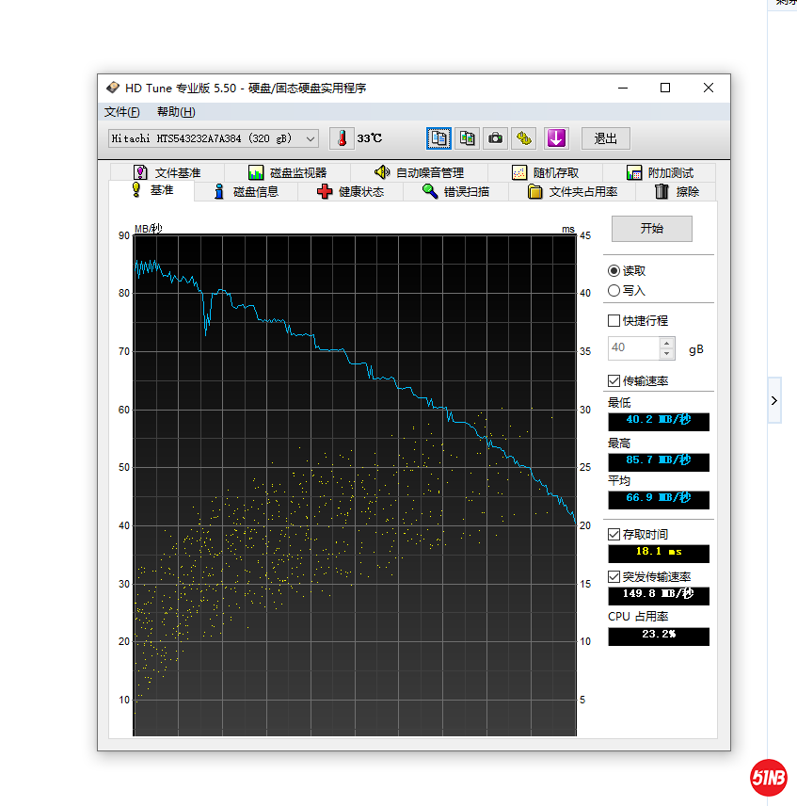Enable the 快捷行程 checkbox
The height and width of the screenshot is (806, 797).
click(614, 321)
